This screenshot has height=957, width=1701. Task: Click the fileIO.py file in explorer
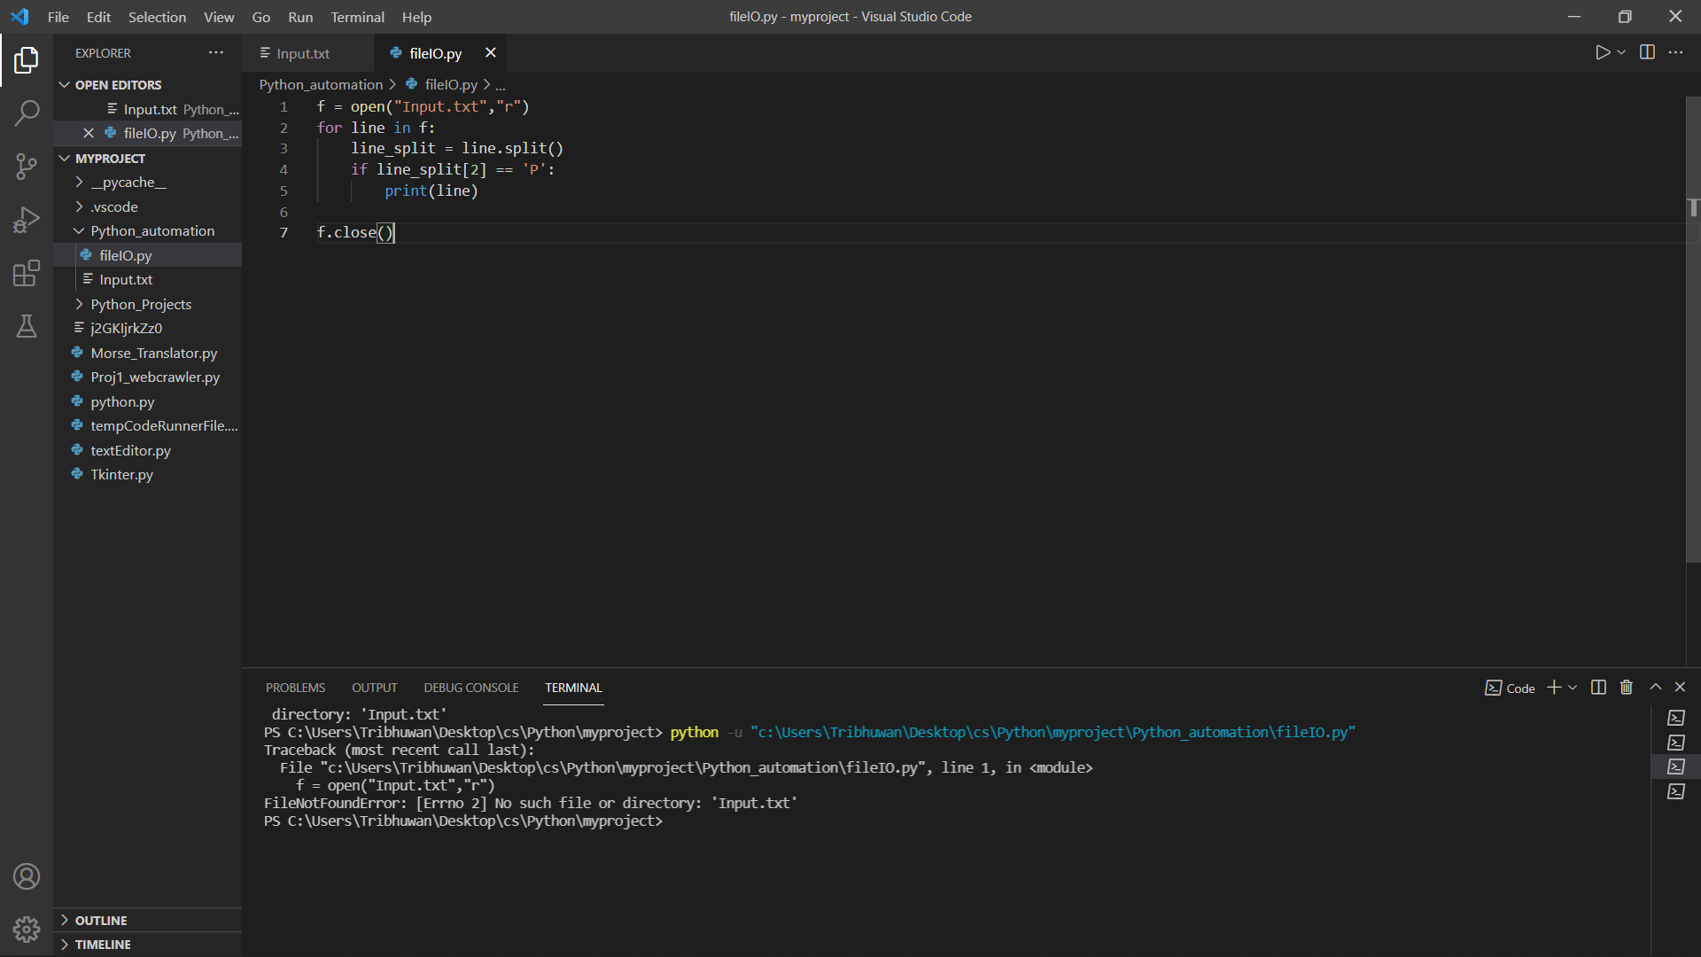point(125,254)
